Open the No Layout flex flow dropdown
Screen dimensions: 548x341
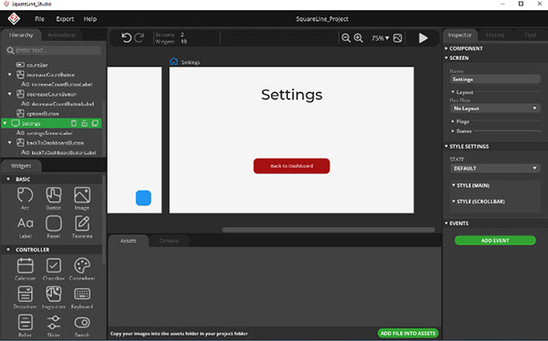pos(495,108)
